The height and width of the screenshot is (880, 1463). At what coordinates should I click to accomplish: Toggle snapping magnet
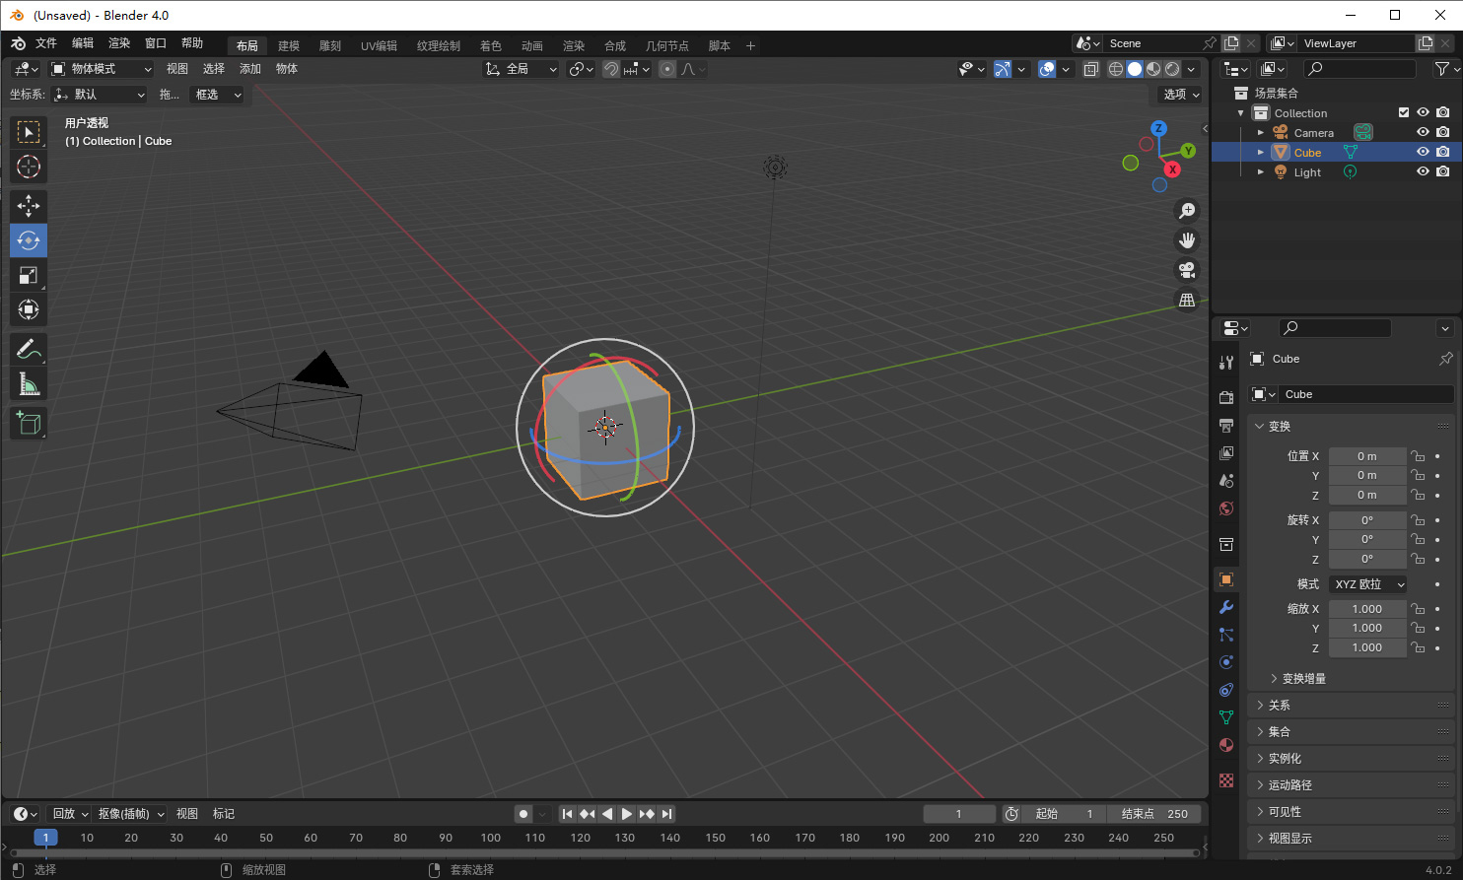[611, 69]
